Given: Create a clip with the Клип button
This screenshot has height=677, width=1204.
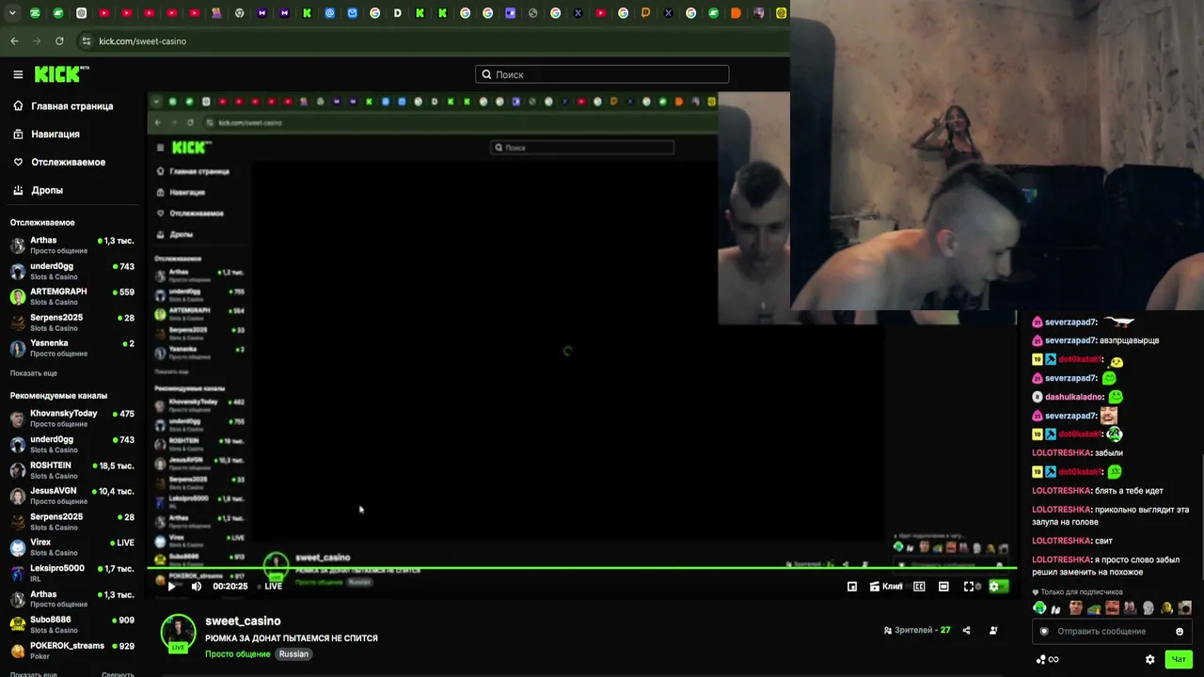Looking at the screenshot, I should coord(886,586).
